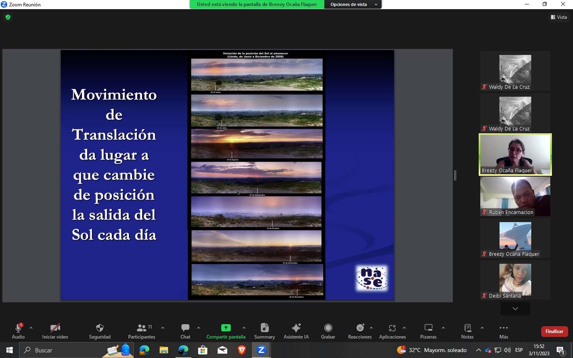Image resolution: width=573 pixels, height=358 pixels.
Task: Select Ruben Encarnacion video tile
Action: point(515,197)
